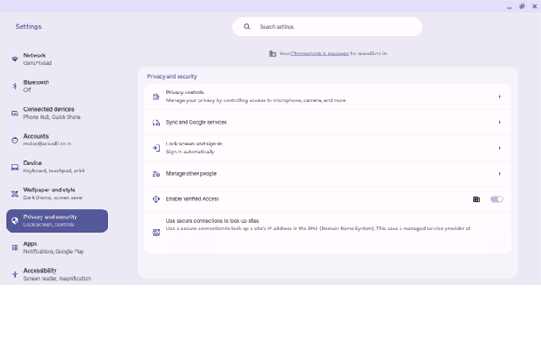Click the Enable Verified Access icon

pos(156,199)
